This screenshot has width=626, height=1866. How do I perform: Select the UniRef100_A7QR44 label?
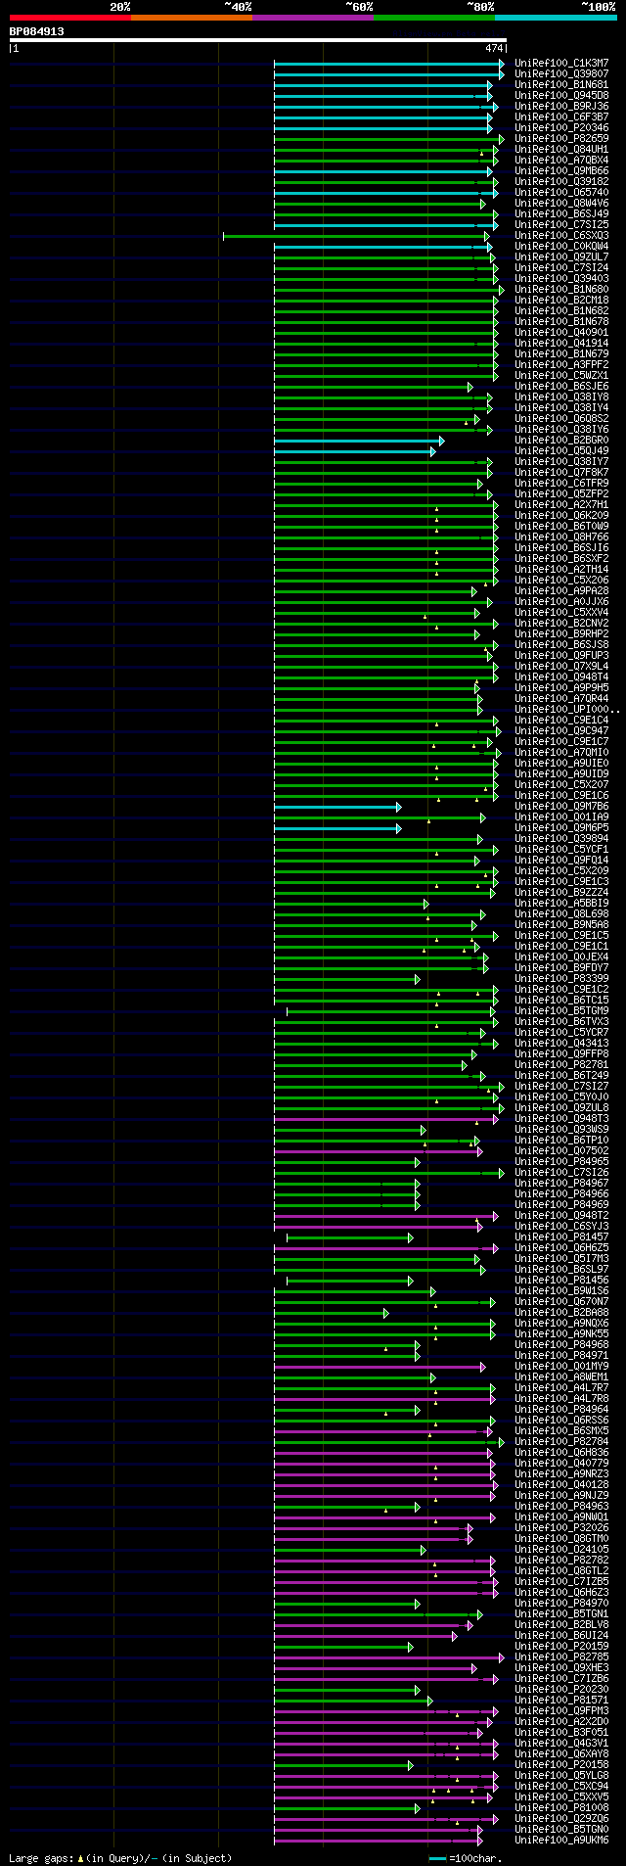pos(561,698)
